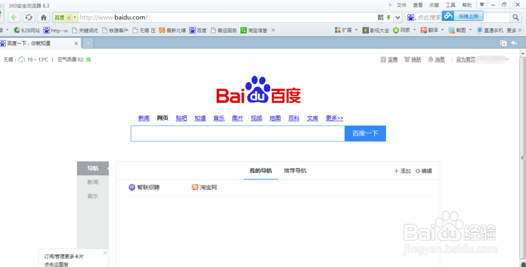
Task: Open the 客运服务 bookmark
Action: [224, 30]
